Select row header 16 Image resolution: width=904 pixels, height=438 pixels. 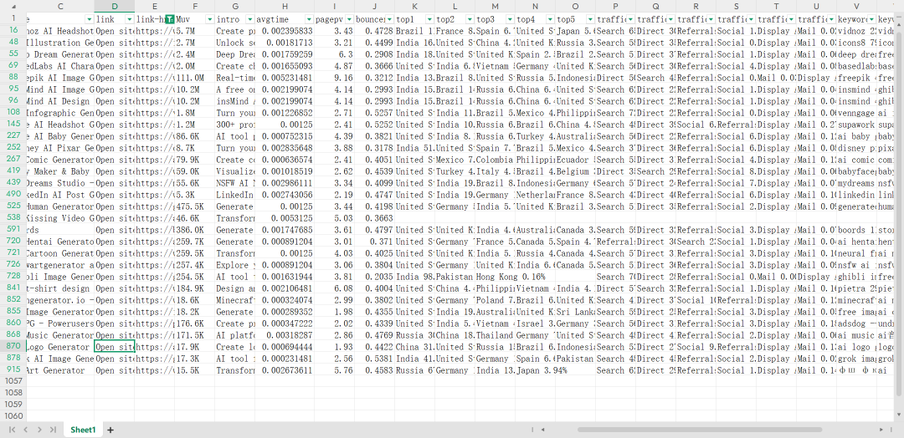13,31
